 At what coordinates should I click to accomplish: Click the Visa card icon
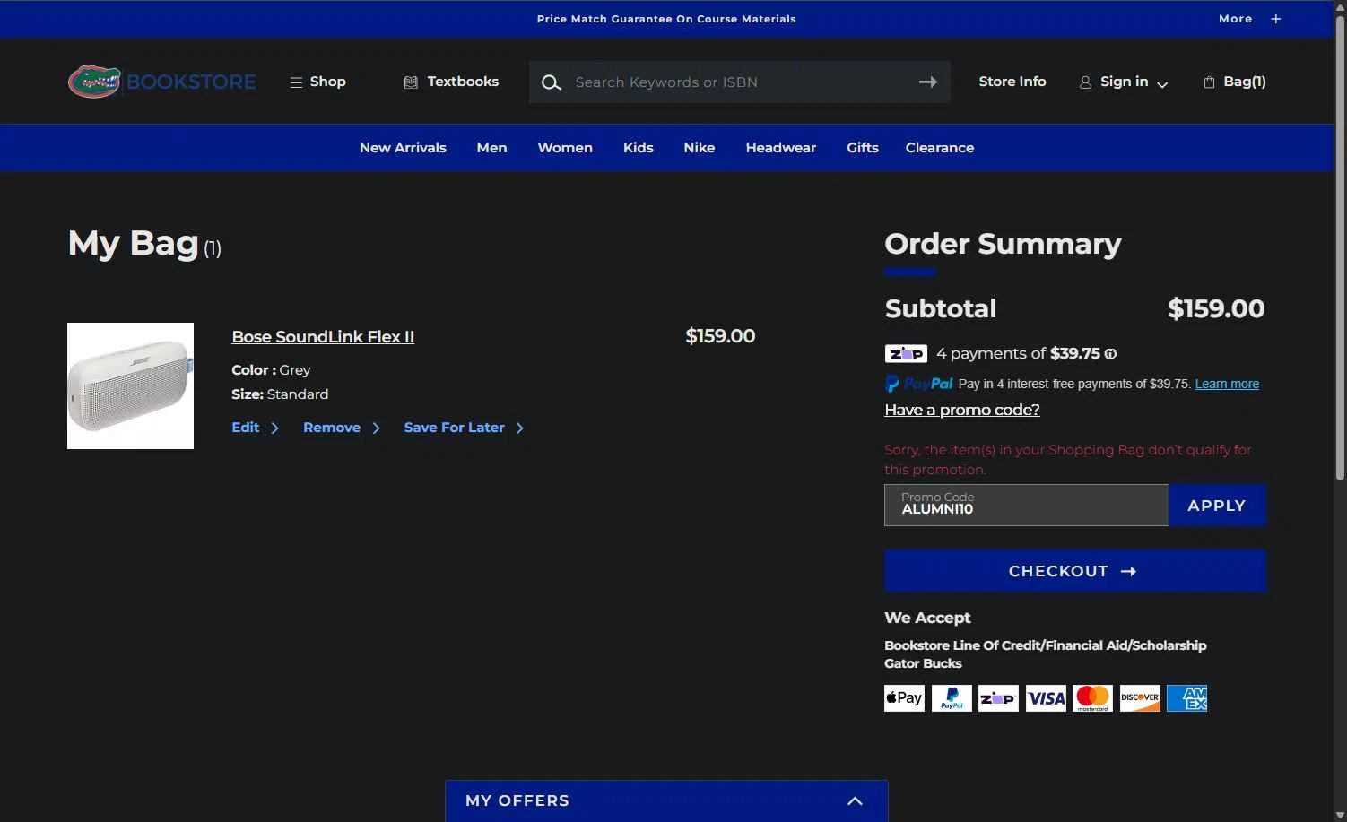[x=1046, y=698]
